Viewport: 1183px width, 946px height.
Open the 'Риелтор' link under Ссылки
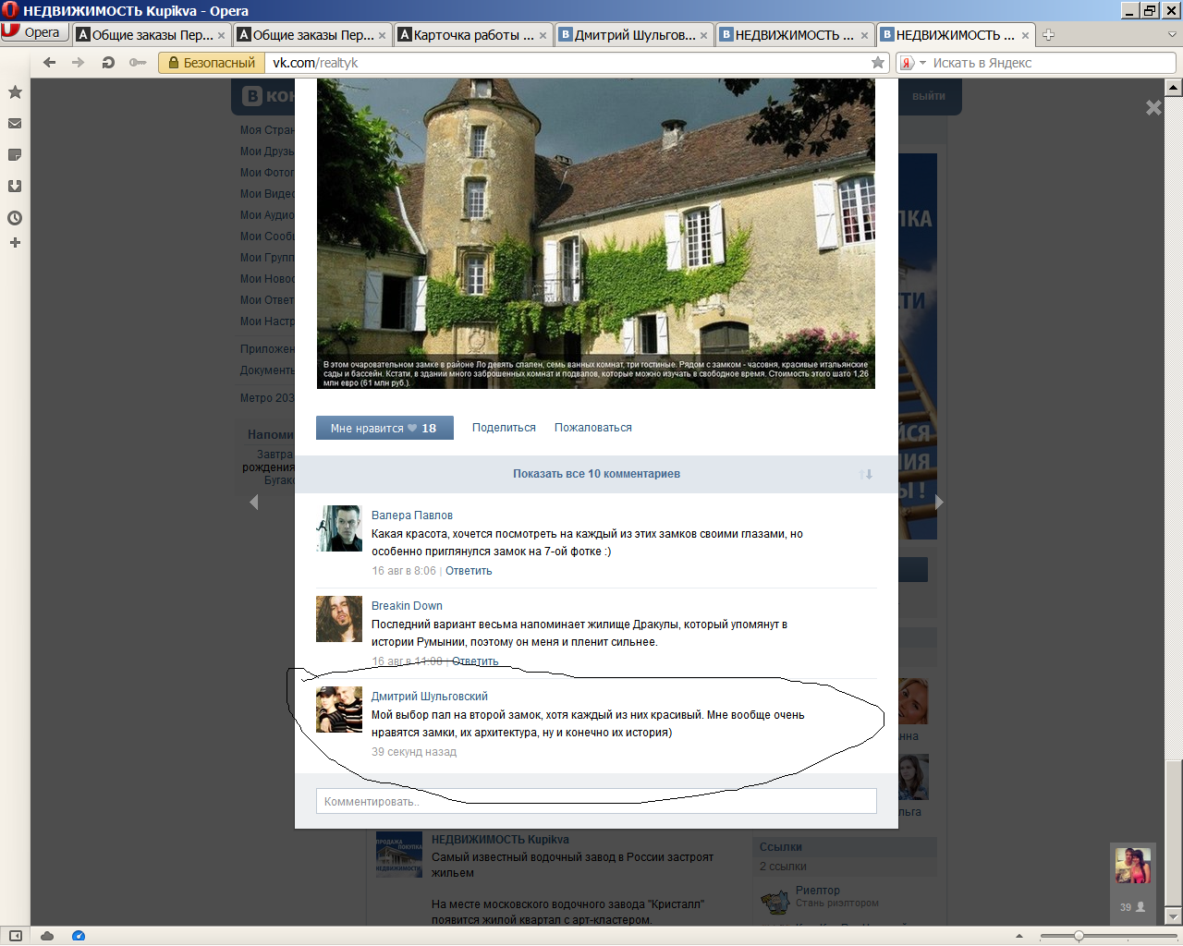(818, 891)
